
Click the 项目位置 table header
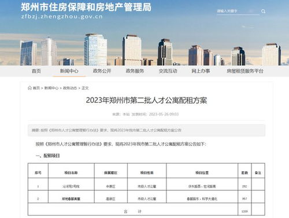[202, 173]
